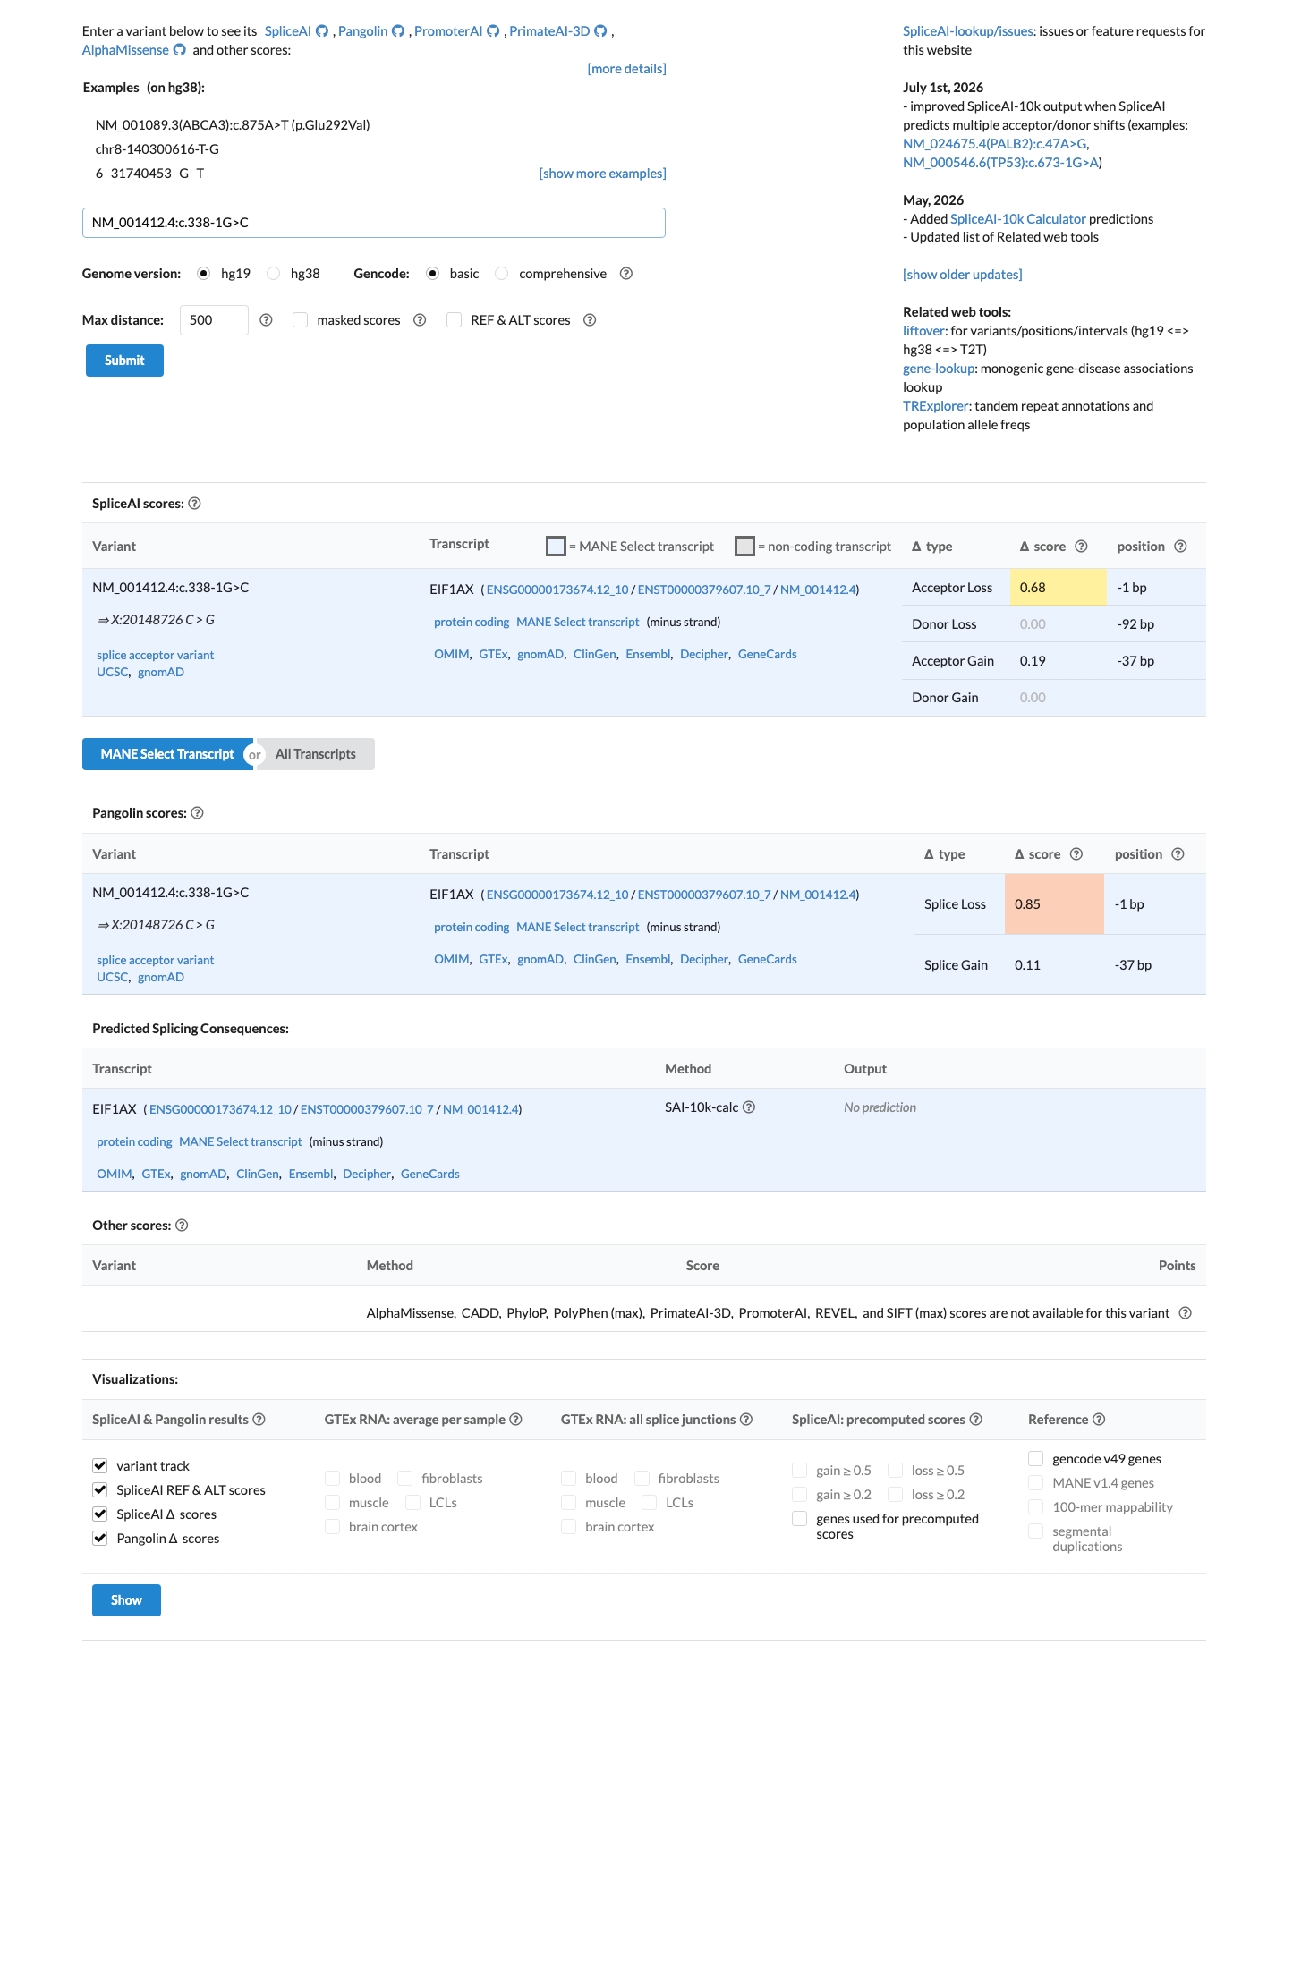
Task: Open splice acceptor variant link in SpliceAI row
Action: click(156, 656)
